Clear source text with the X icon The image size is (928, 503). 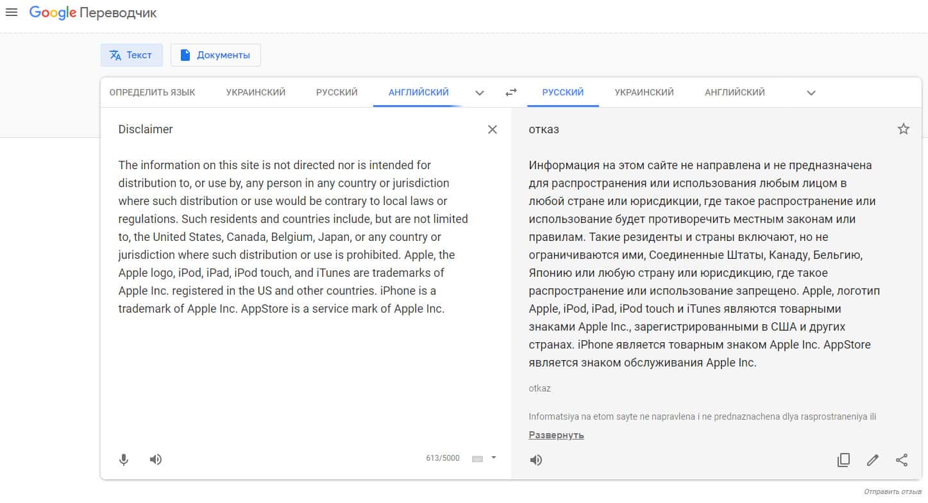(x=492, y=129)
